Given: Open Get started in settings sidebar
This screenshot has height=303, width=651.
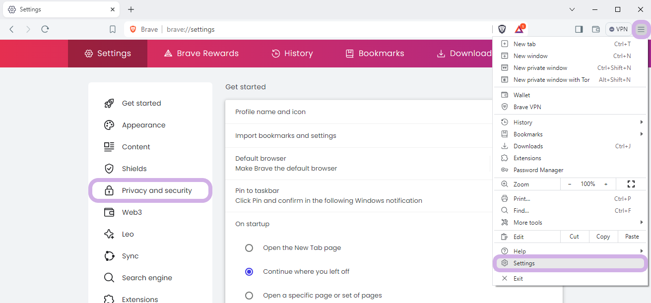Looking at the screenshot, I should 150,103.
